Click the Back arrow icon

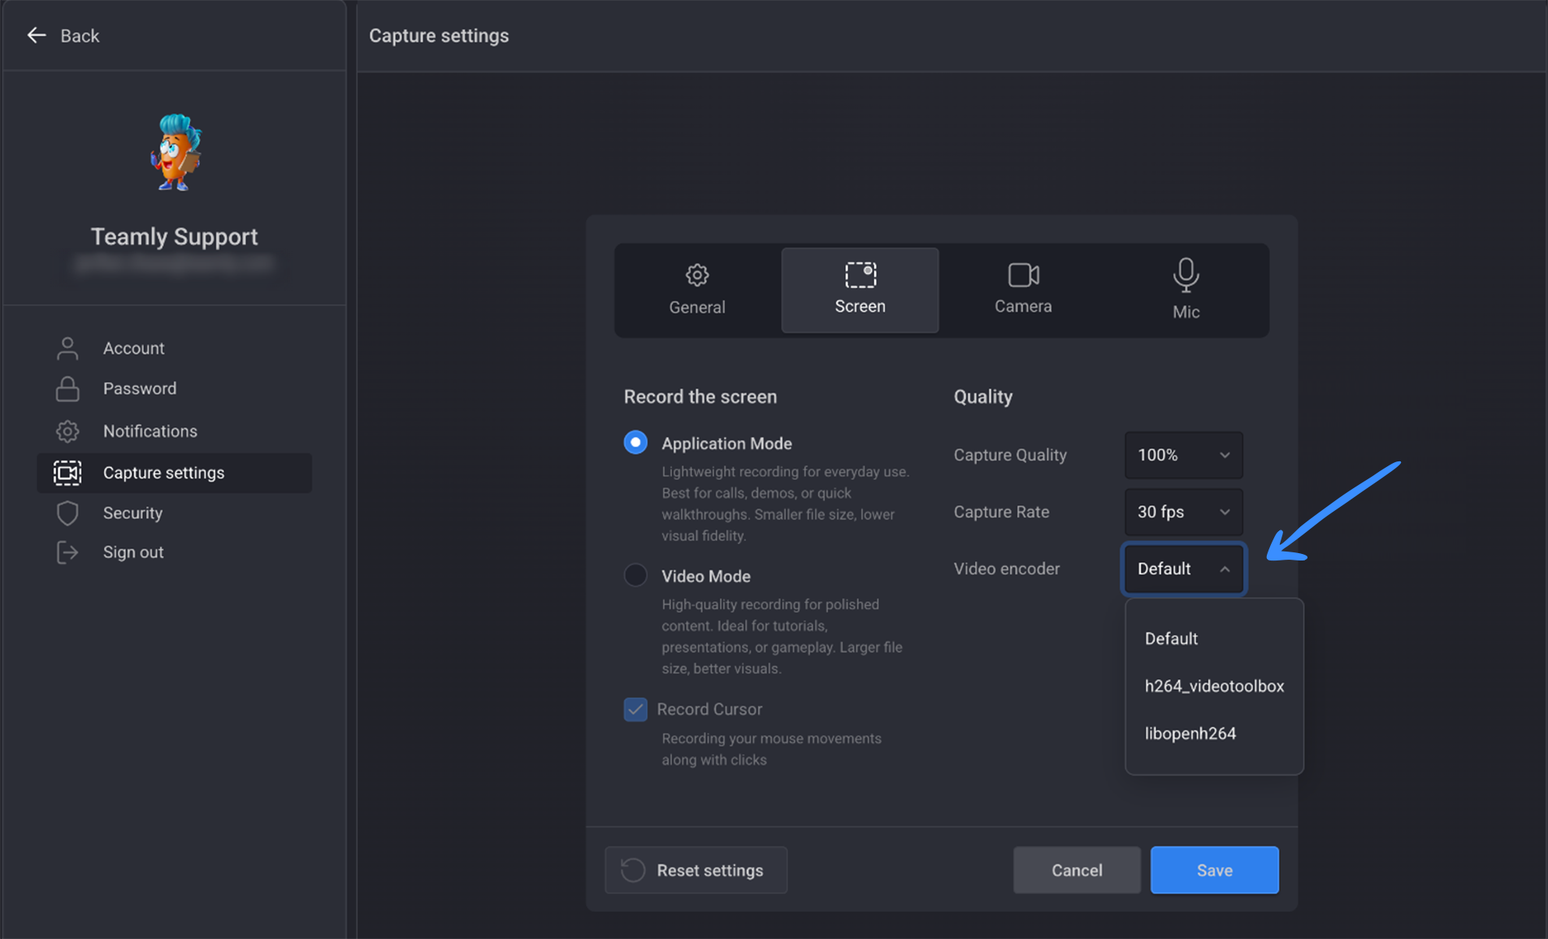pos(37,35)
